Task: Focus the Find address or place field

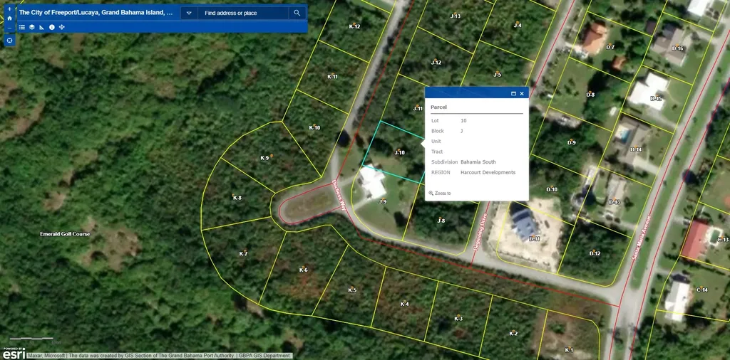Action: [242, 13]
